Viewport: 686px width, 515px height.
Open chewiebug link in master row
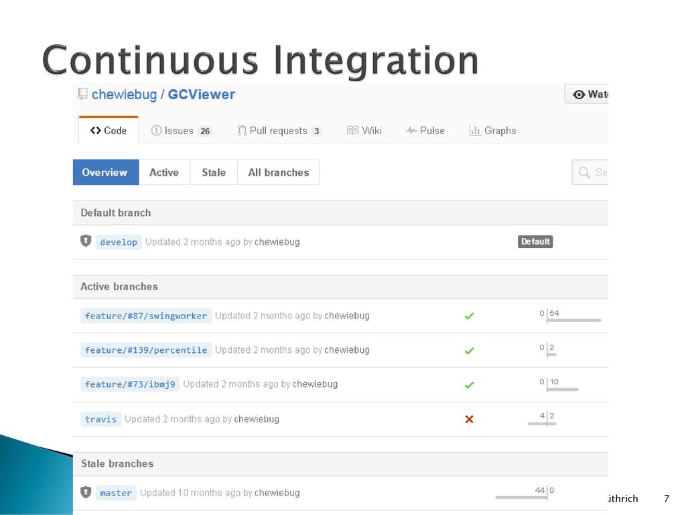277,493
